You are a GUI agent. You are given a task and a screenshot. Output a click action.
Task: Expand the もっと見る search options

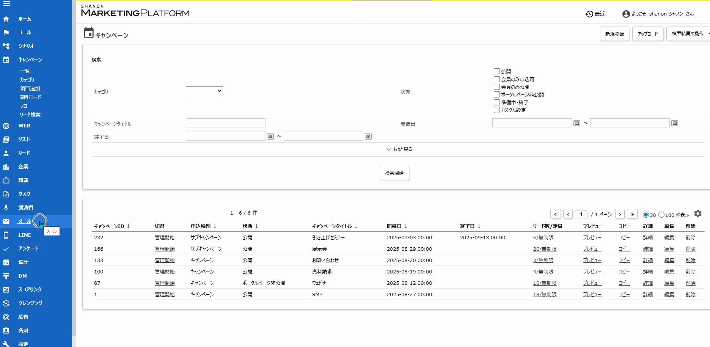[x=399, y=149]
